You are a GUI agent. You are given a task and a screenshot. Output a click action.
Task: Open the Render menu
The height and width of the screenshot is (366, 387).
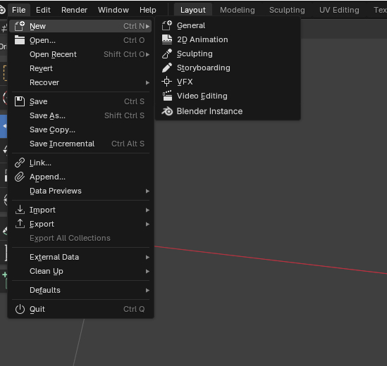(74, 10)
